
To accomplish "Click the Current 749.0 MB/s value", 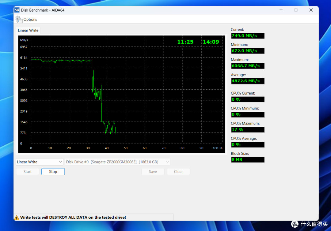I will (248, 36).
